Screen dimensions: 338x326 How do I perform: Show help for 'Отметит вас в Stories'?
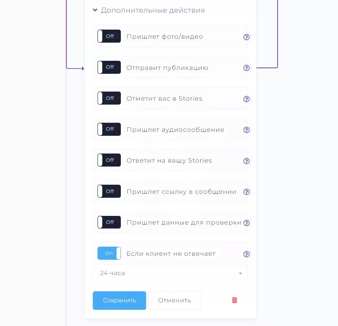pyautogui.click(x=246, y=99)
